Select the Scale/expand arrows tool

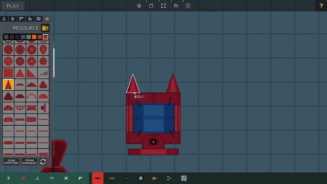tap(163, 6)
